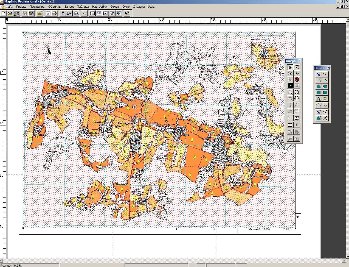Click the Frame tool yellow square
The width and height of the screenshot is (349, 267).
point(325,99)
